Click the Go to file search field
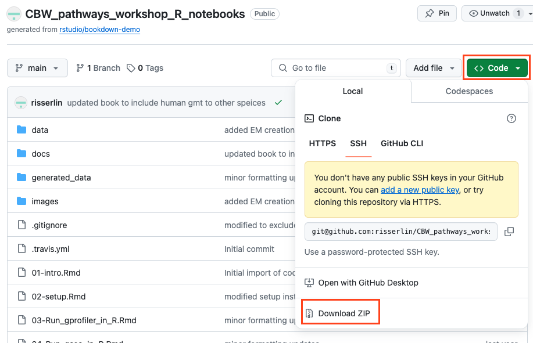 [336, 68]
